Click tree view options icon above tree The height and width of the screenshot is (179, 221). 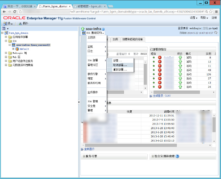pyautogui.click(x=4, y=28)
